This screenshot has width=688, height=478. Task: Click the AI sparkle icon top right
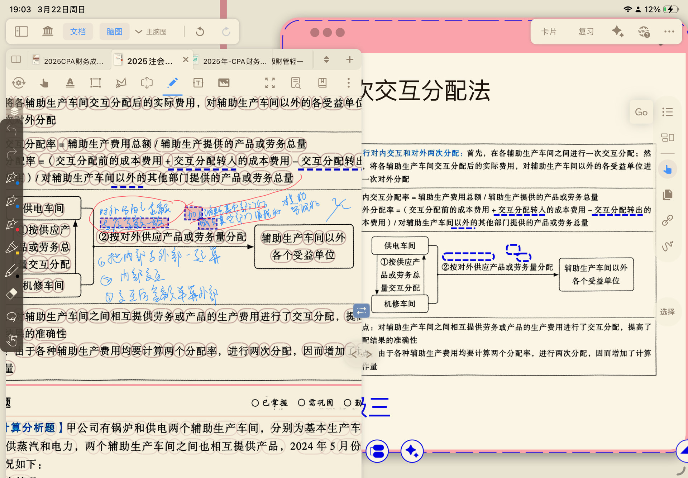tap(617, 32)
